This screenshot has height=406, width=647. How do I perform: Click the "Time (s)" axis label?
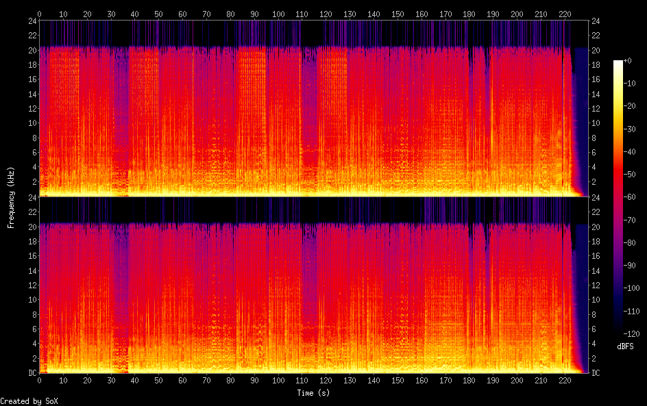click(x=314, y=393)
